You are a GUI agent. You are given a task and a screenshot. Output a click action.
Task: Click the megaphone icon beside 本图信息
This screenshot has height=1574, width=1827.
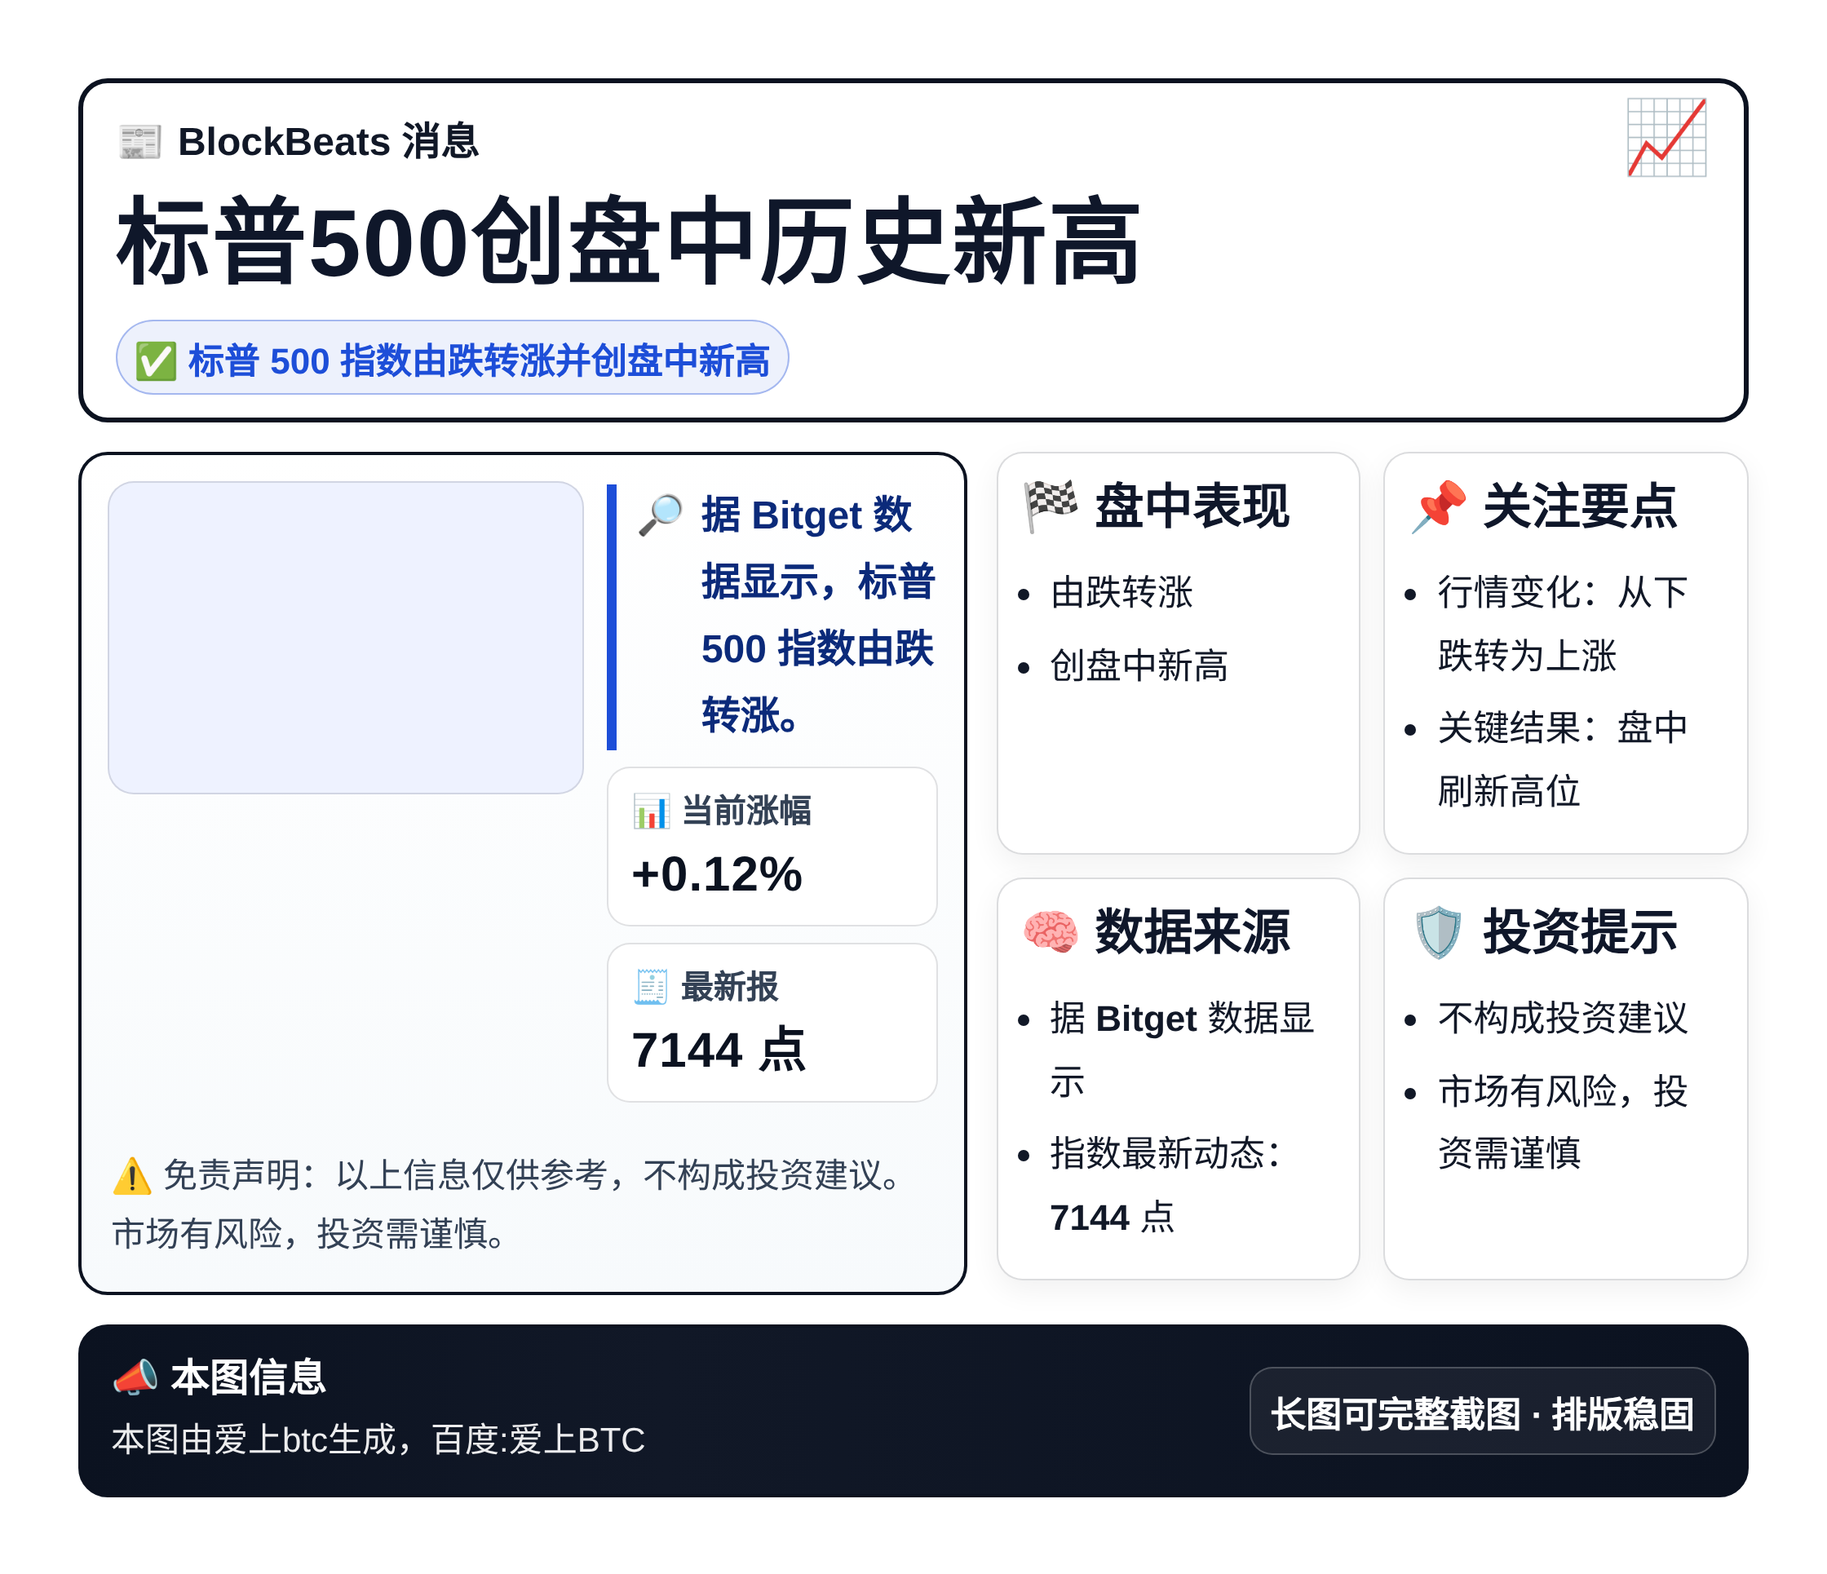click(x=135, y=1377)
